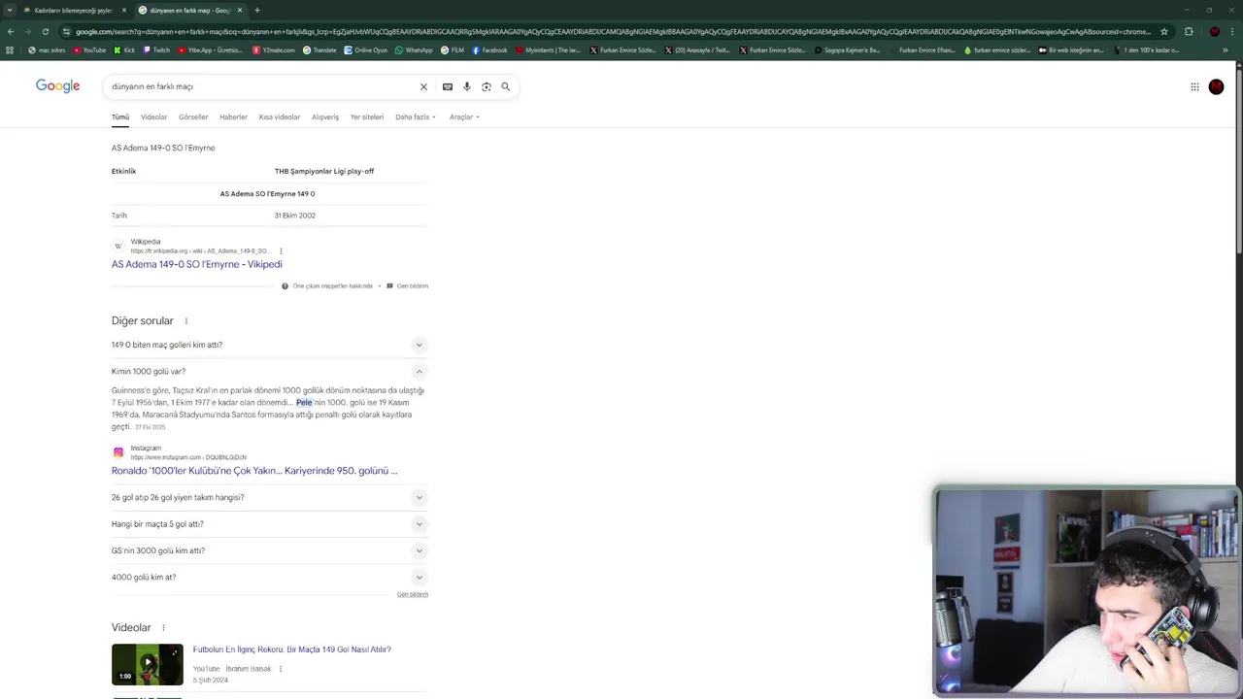Image resolution: width=1243 pixels, height=699 pixels.
Task: Switch to the Videolar search tab
Action: [153, 116]
